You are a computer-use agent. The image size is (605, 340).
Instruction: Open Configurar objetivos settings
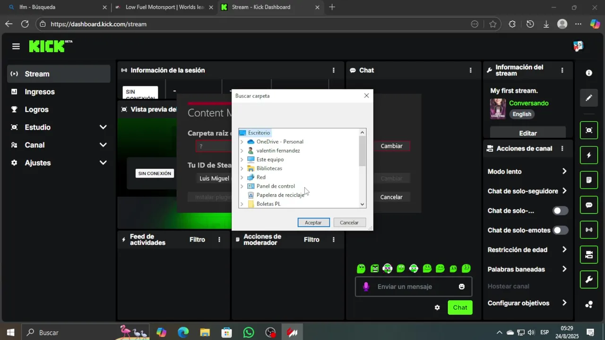(527, 303)
